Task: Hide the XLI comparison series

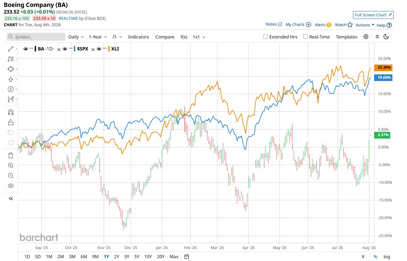Action: point(99,49)
